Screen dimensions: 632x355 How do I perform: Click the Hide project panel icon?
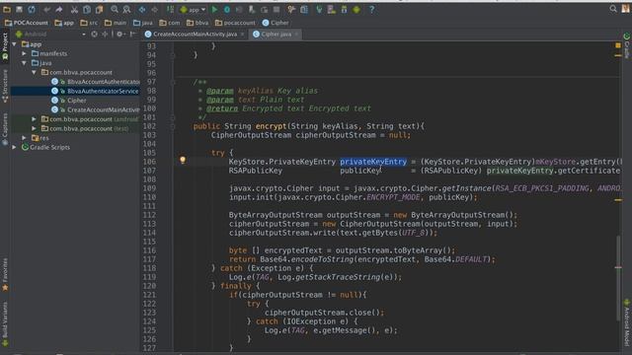click(132, 35)
